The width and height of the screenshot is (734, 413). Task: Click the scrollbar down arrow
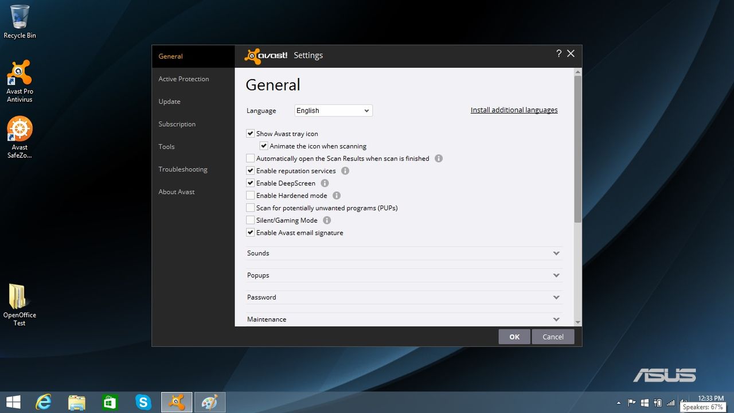577,322
